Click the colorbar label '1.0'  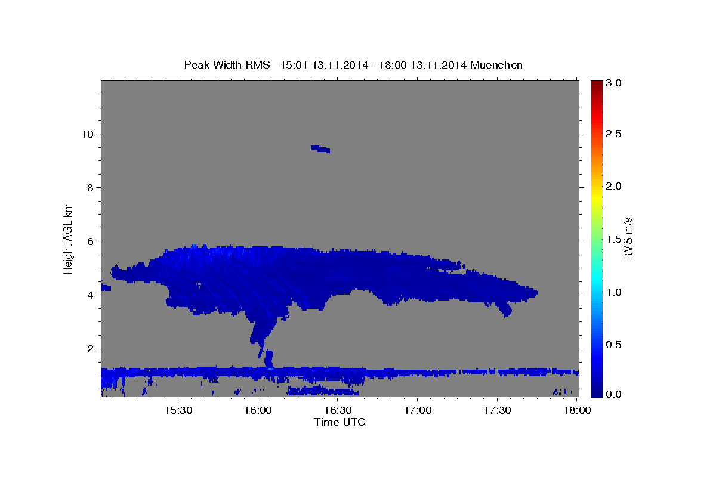pos(615,292)
